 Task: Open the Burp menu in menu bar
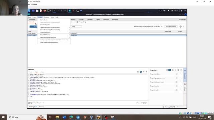pyautogui.click(x=29, y=17)
